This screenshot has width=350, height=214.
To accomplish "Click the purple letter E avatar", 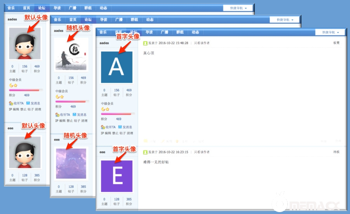I will pyautogui.click(x=117, y=176).
